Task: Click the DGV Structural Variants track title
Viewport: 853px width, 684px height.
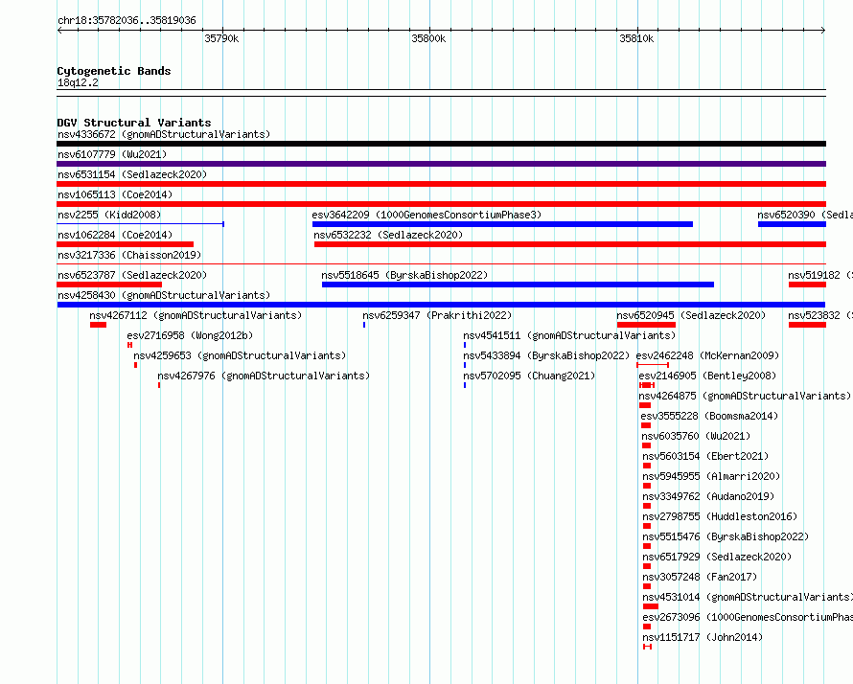Action: point(134,123)
